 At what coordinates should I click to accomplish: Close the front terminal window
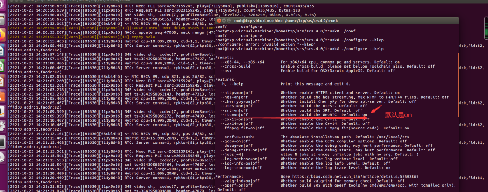pos(219,20)
